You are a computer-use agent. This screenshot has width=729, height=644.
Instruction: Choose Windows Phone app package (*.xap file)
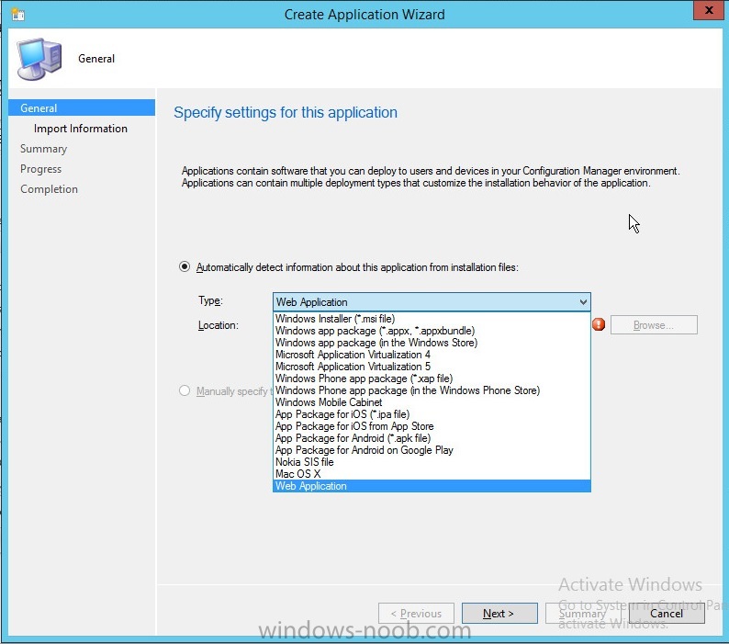coord(432,378)
